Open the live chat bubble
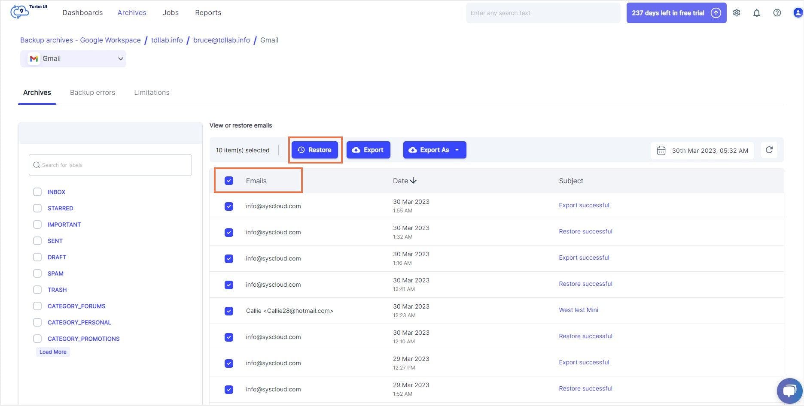Screen dimensions: 804x406 point(789,391)
